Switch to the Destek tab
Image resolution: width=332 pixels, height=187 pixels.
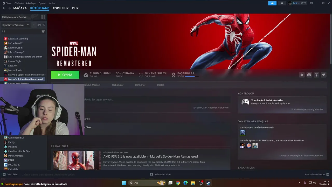coord(161,85)
